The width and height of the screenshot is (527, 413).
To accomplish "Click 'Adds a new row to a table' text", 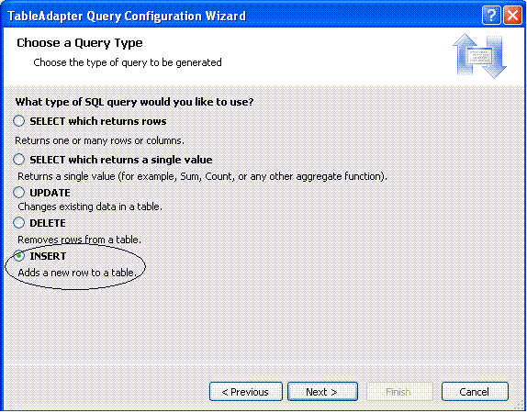I will coord(77,273).
